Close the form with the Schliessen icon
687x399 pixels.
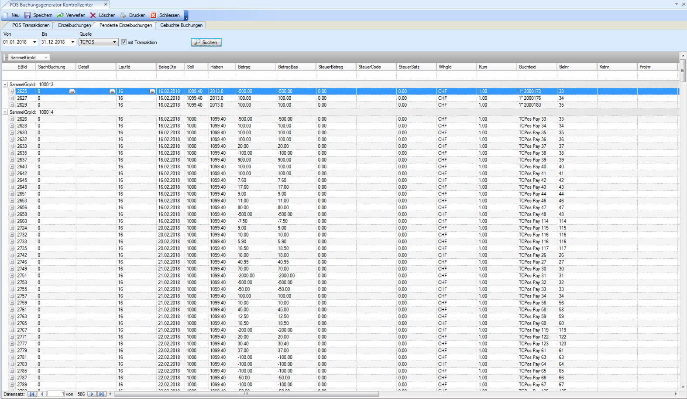pos(154,15)
